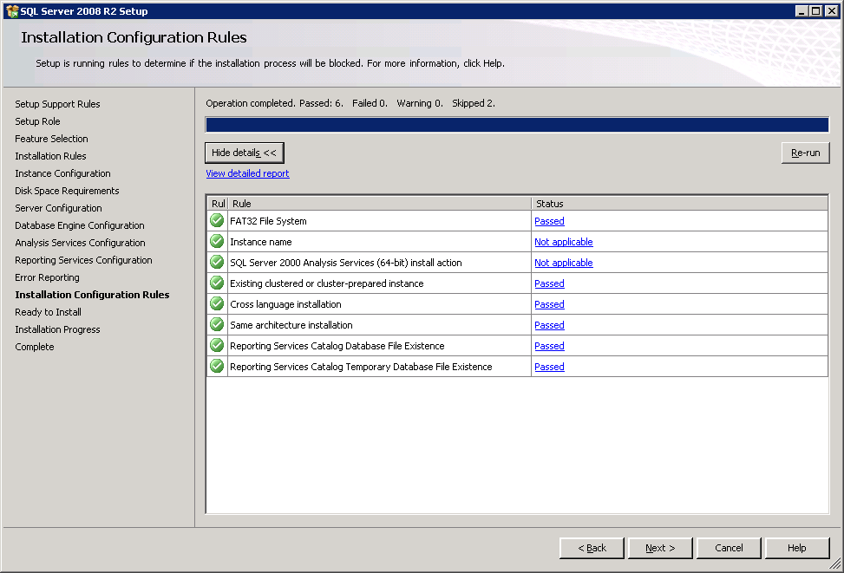844x573 pixels.
Task: Cancel the SQL Server setup
Action: pos(729,548)
